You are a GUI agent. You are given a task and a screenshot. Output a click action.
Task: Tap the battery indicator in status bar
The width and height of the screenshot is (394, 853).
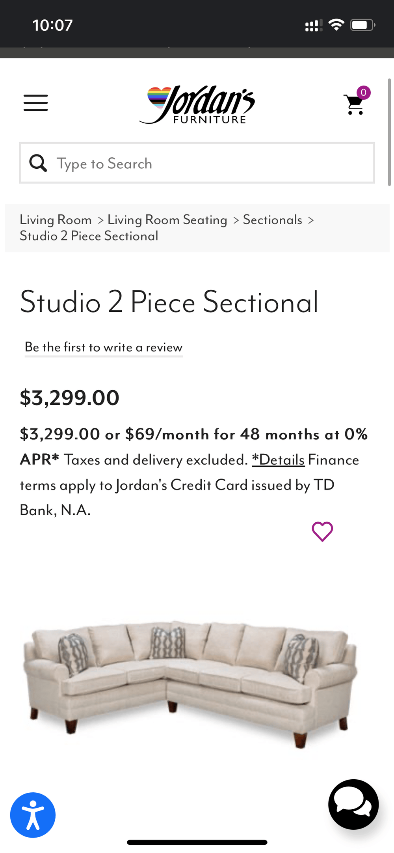tap(362, 25)
